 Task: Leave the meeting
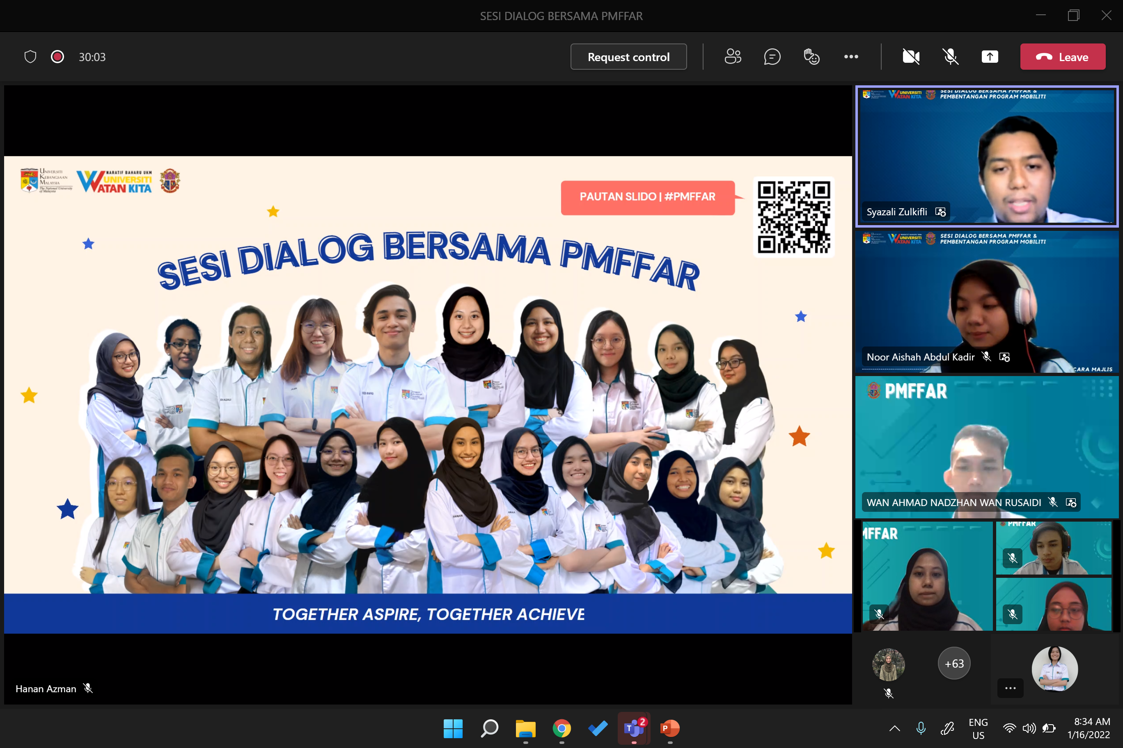(1062, 57)
